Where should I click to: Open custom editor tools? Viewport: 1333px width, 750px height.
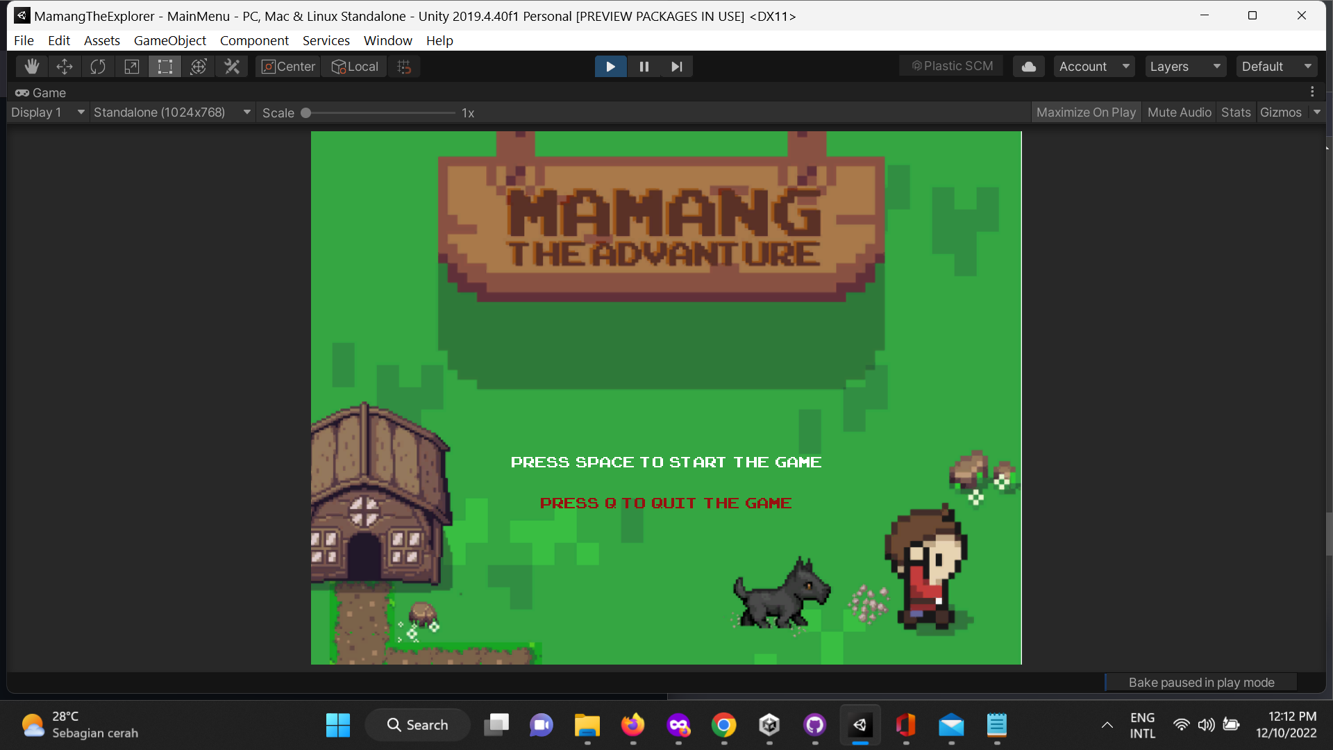click(x=231, y=67)
